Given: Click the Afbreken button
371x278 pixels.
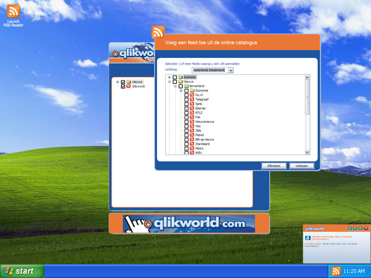Looking at the screenshot, I should tap(274, 166).
